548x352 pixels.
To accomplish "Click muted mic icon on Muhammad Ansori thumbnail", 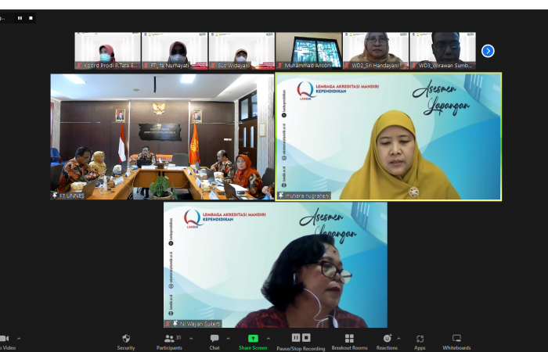I will [x=280, y=65].
